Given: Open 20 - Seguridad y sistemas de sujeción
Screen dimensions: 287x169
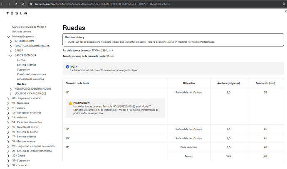Looking at the screenshot, I should pyautogui.click(x=33, y=146).
